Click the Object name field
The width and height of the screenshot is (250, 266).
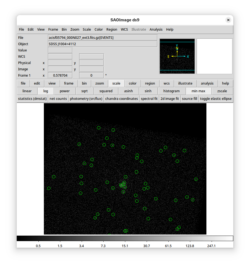[103, 44]
